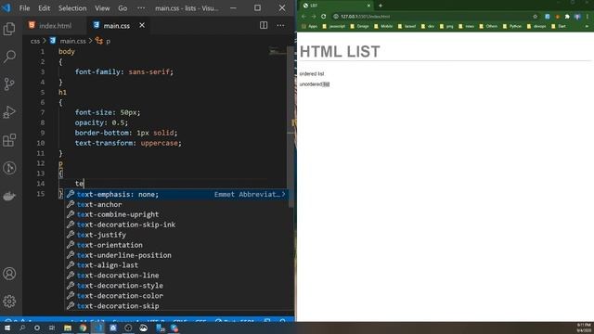Select text-decoration-skip suggestion

coord(176,306)
